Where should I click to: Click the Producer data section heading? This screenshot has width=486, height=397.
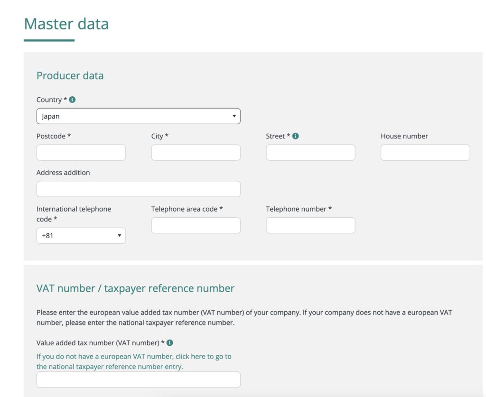[x=70, y=75]
